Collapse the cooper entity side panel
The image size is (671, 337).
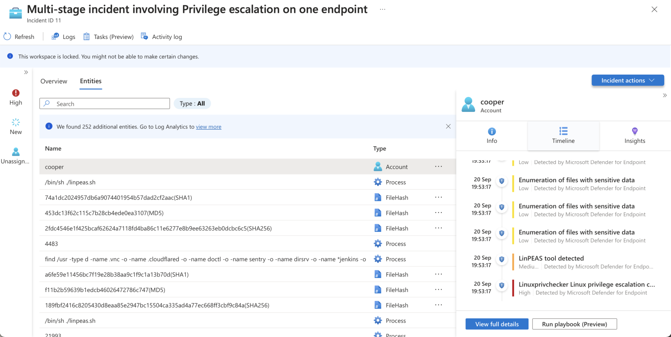pyautogui.click(x=665, y=95)
